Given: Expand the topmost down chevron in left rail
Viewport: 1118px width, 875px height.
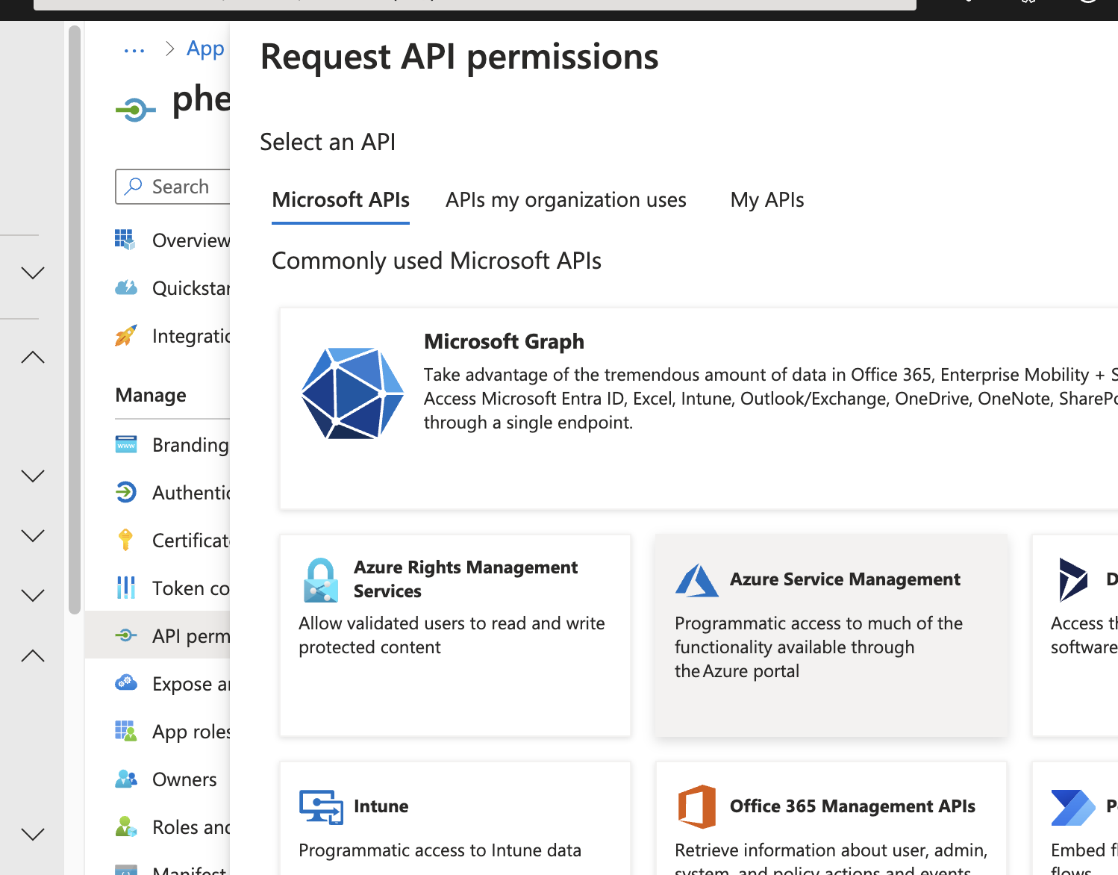Looking at the screenshot, I should [x=33, y=273].
